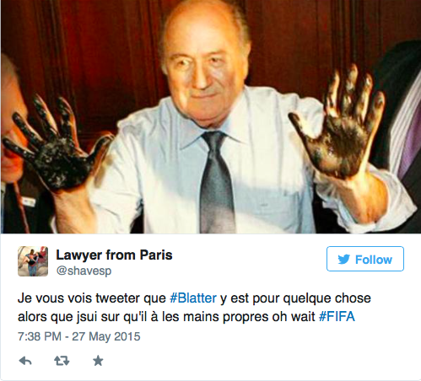Click the word 'Follow' on the button
Screen dimensions: 421x381
[374, 260]
